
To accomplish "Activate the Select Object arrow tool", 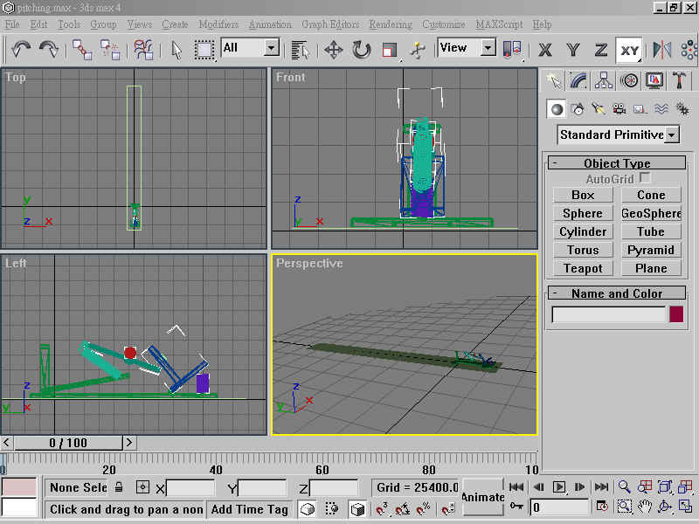I will 176,50.
